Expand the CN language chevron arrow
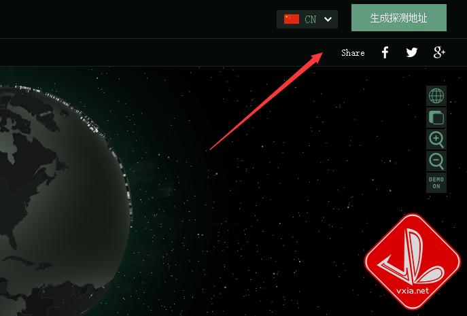This screenshot has width=467, height=316. click(x=328, y=19)
